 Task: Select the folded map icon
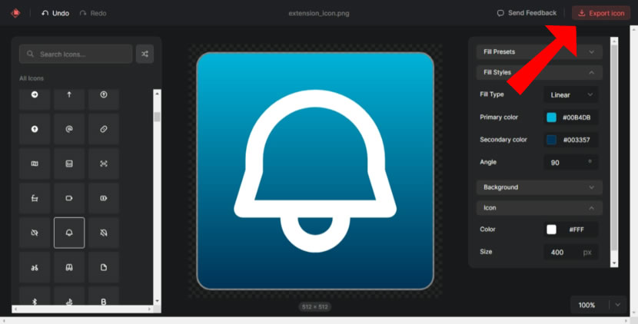[35, 164]
